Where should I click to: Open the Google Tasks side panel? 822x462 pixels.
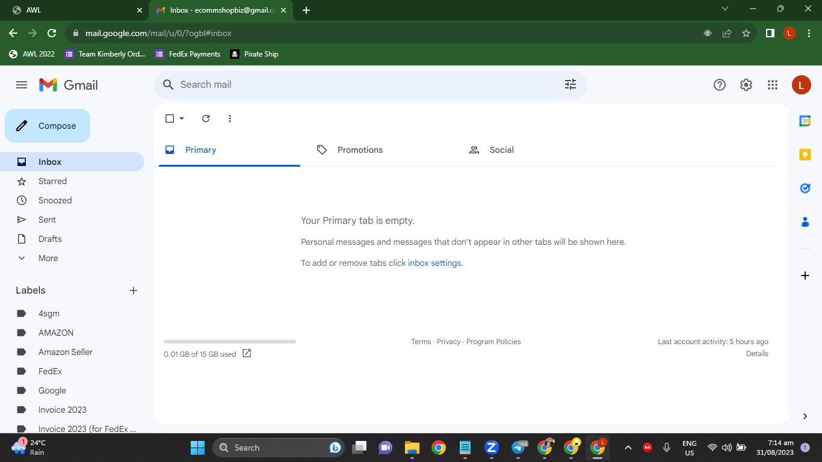pyautogui.click(x=805, y=188)
